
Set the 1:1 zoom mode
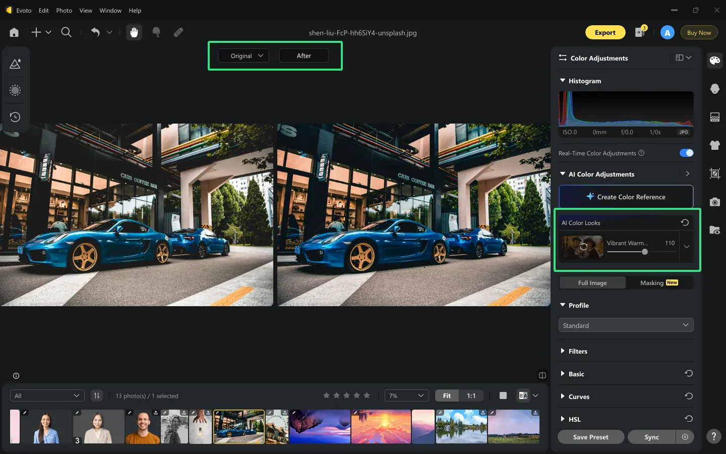point(471,395)
